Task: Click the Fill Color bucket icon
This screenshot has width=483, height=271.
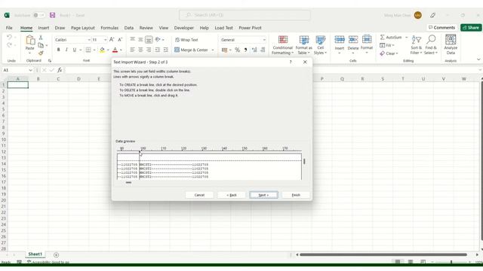Action: (102, 50)
